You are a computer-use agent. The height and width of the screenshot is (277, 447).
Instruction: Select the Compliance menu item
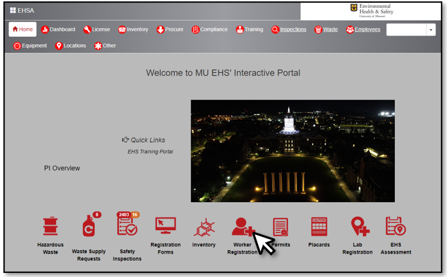click(210, 29)
